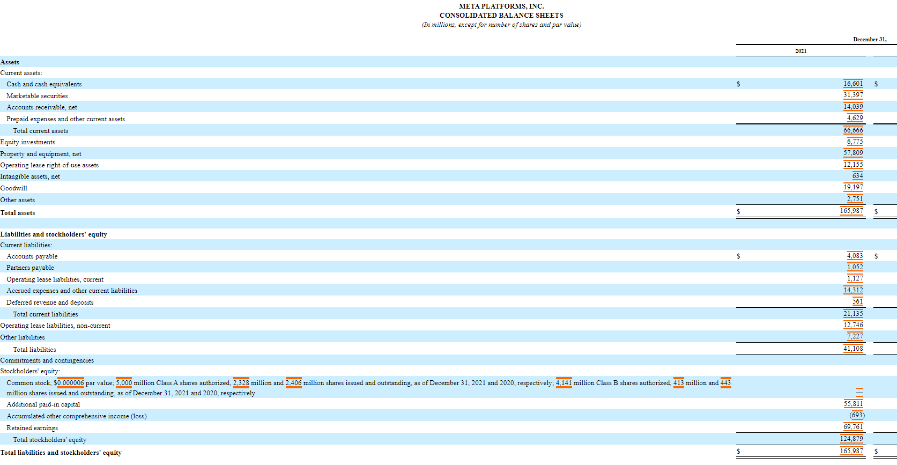This screenshot has width=897, height=465.
Task: Click the $0.000006 par value in Common stock
Action: (x=70, y=383)
